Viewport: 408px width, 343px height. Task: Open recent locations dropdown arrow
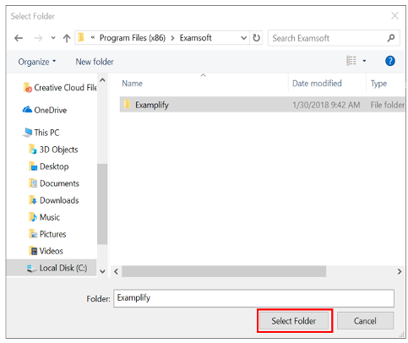tap(53, 38)
